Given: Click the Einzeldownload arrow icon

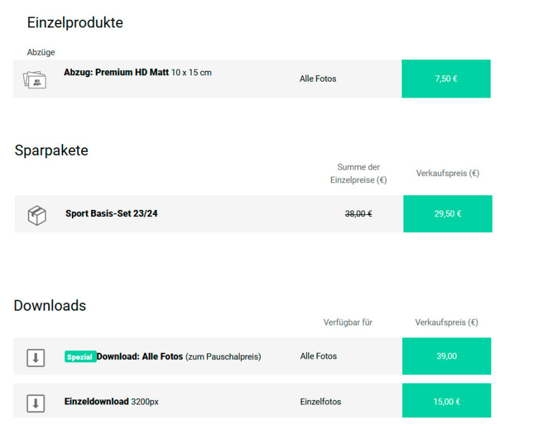Looking at the screenshot, I should (36, 403).
